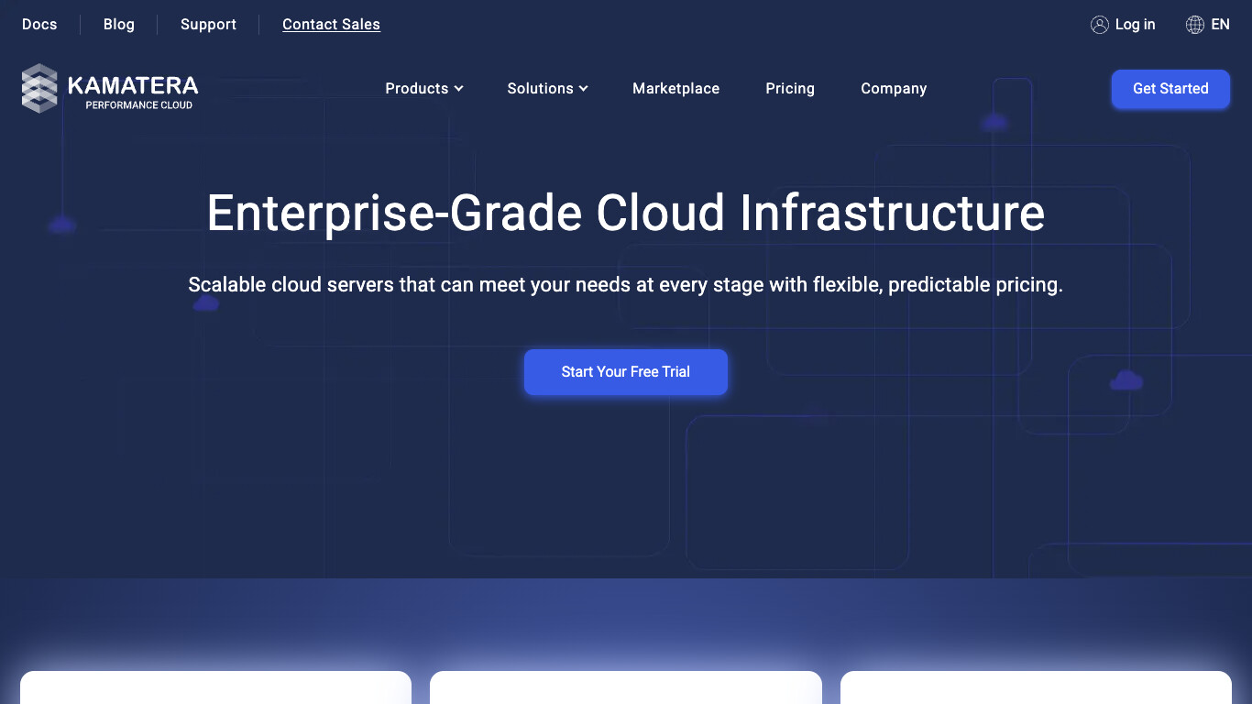Screen dimensions: 1252x704
Task: Open the Pricing page
Action: (789, 89)
